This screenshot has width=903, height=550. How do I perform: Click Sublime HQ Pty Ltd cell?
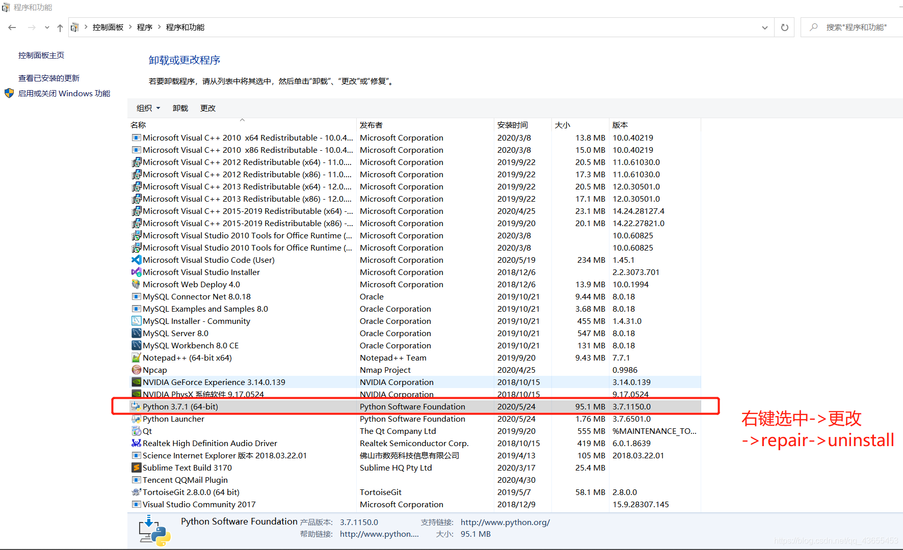tap(395, 468)
